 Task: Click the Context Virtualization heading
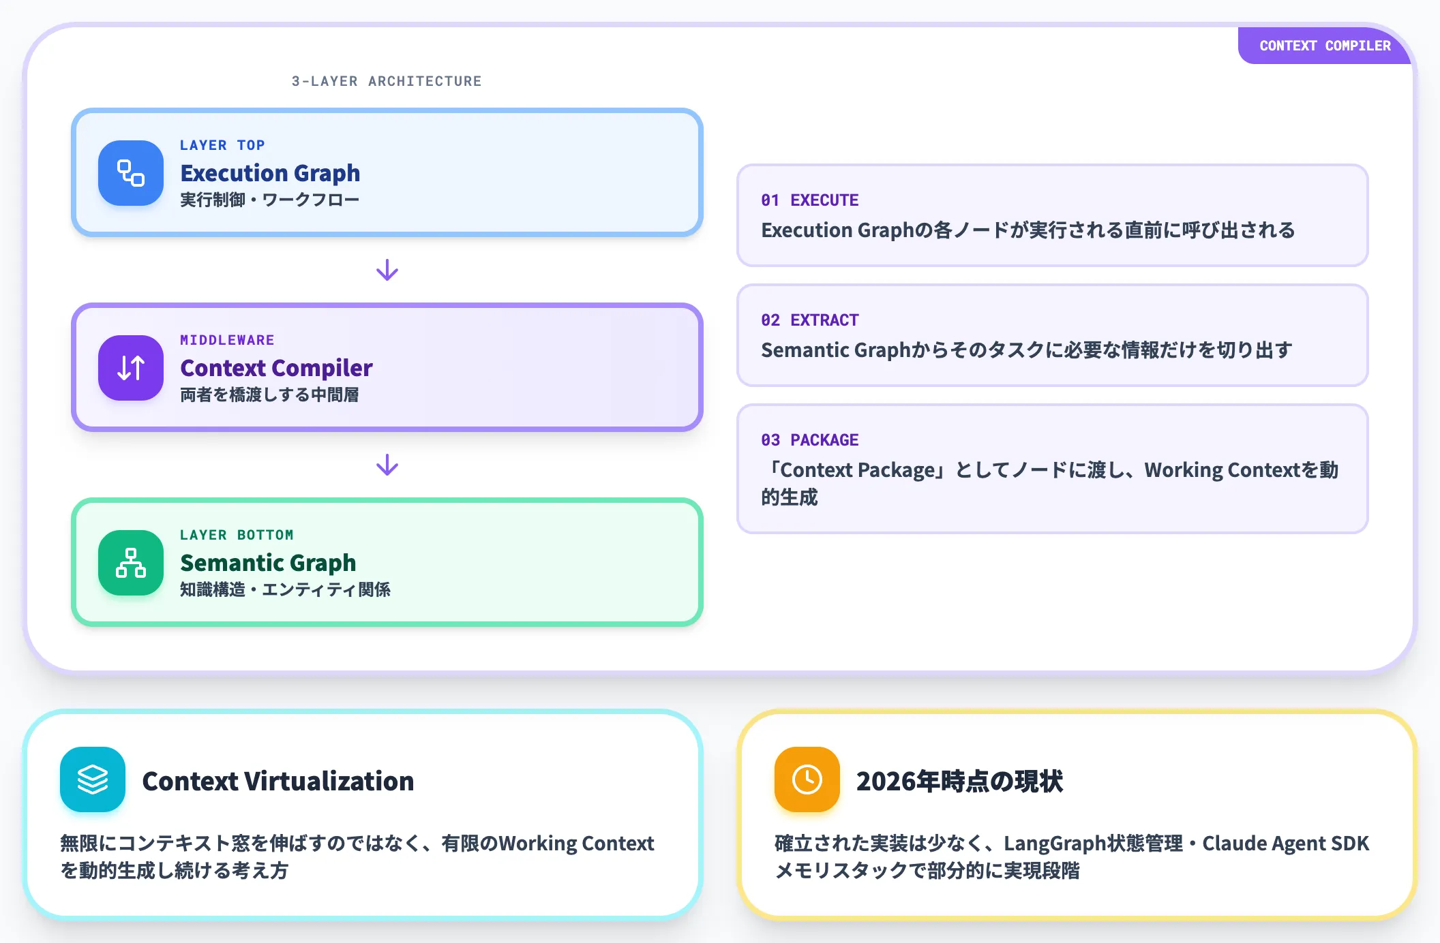tap(278, 781)
